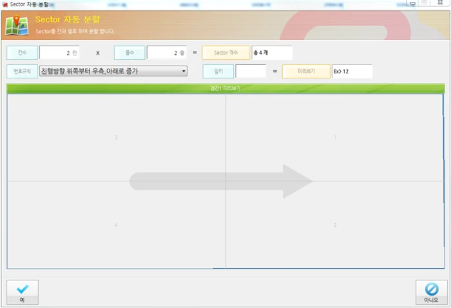Screen dimensions: 451x308
Task: Click the map icon in the header banner
Action: tap(17, 26)
